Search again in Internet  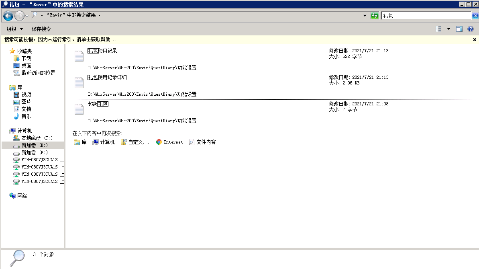tap(169, 142)
